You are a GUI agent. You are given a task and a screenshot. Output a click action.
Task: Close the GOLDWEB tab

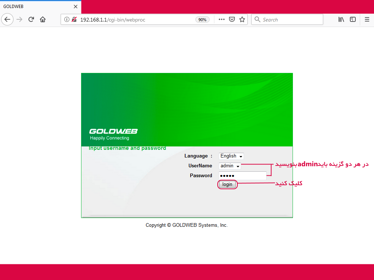(76, 7)
